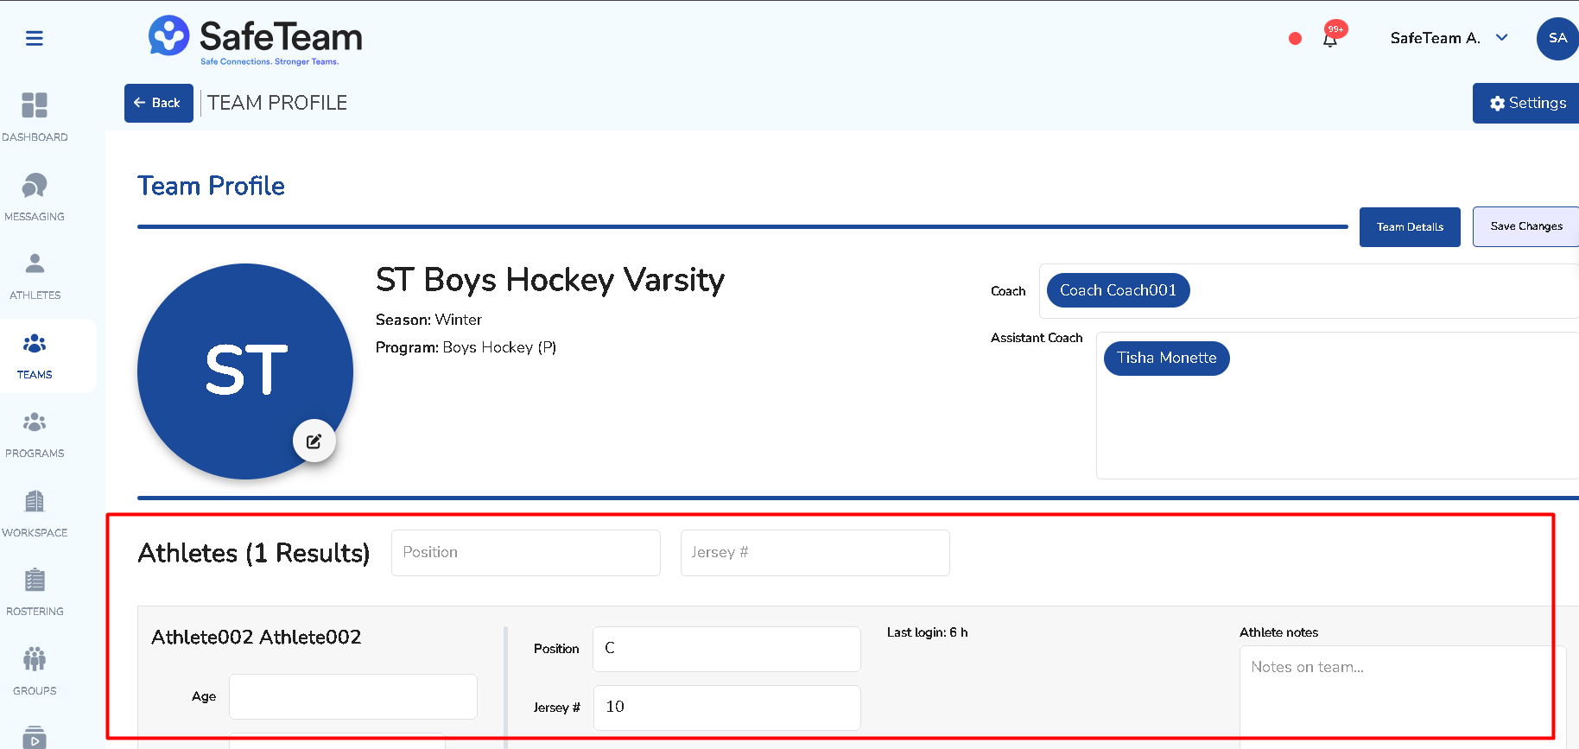Open Rostering section
Image resolution: width=1579 pixels, height=749 pixels.
click(35, 592)
